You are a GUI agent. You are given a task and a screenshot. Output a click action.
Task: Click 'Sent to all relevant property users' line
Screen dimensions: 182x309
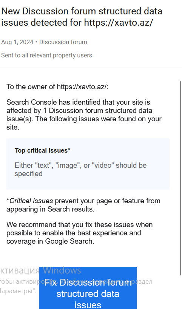coord(46,56)
